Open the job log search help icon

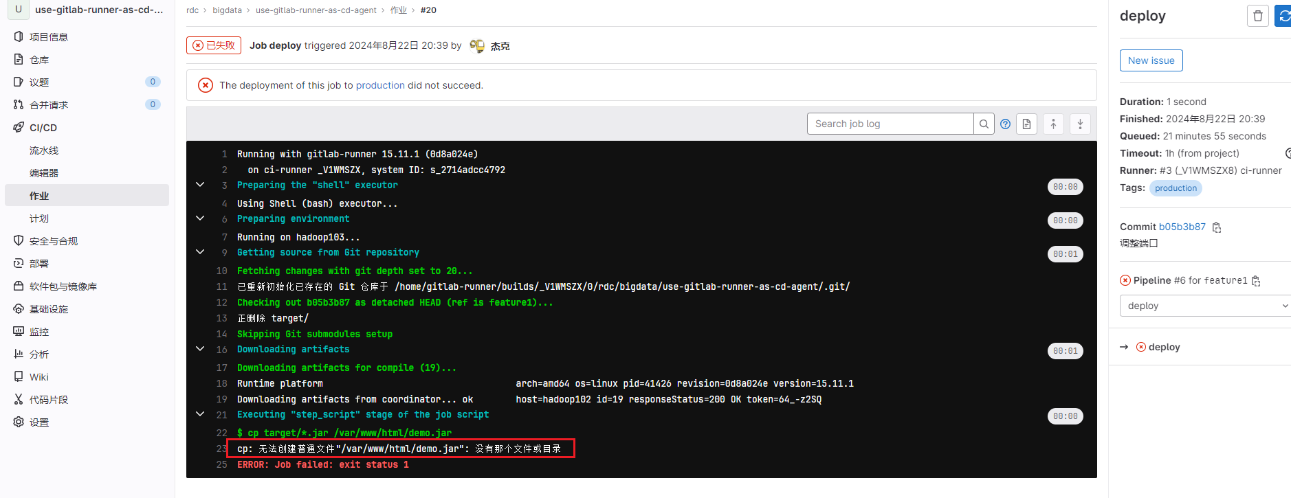(1005, 124)
